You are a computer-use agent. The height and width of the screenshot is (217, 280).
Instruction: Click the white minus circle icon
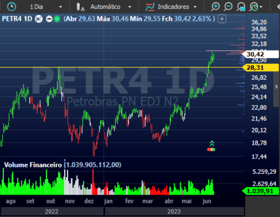[49, 19]
